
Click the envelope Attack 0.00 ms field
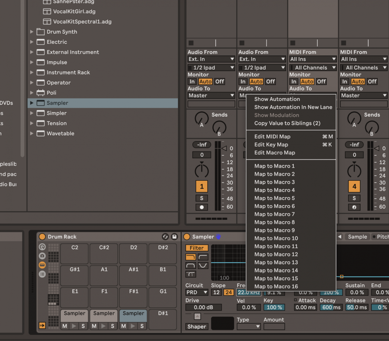pos(305,307)
